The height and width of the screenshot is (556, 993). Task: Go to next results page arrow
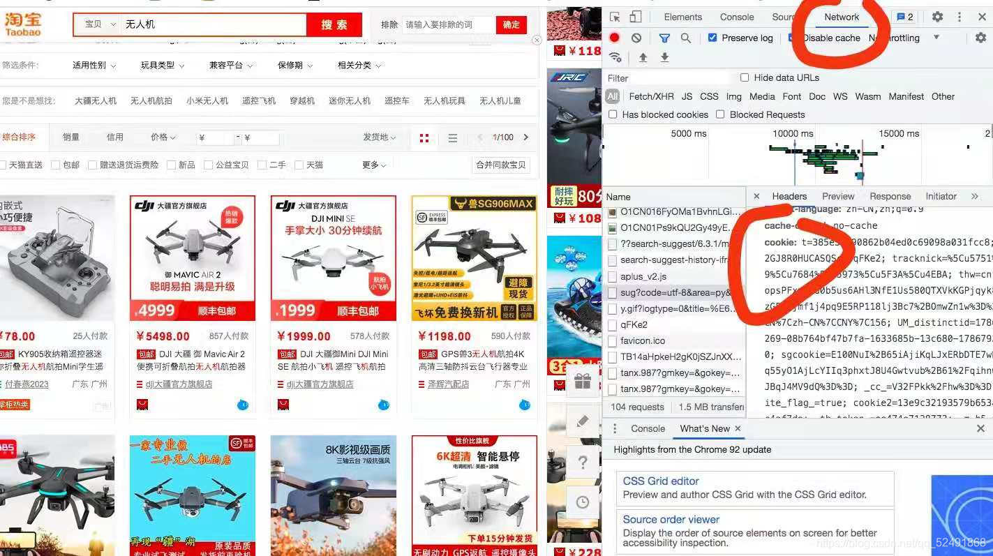(526, 137)
